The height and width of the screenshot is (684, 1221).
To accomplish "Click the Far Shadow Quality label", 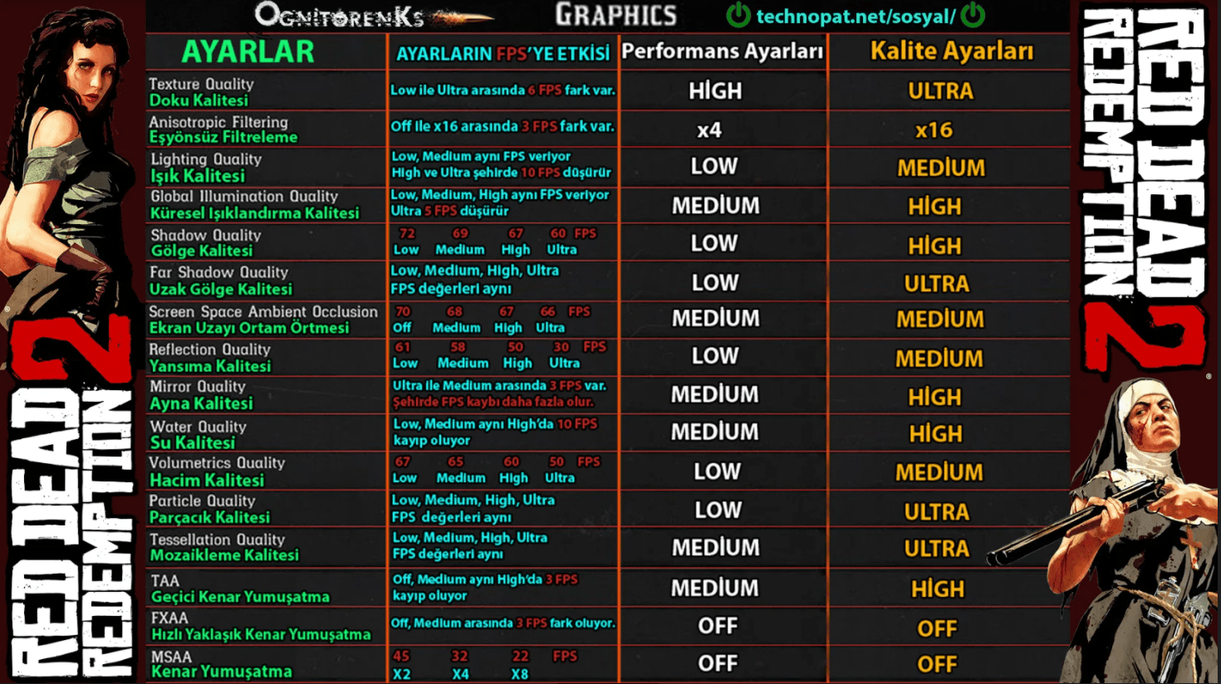I will (218, 272).
